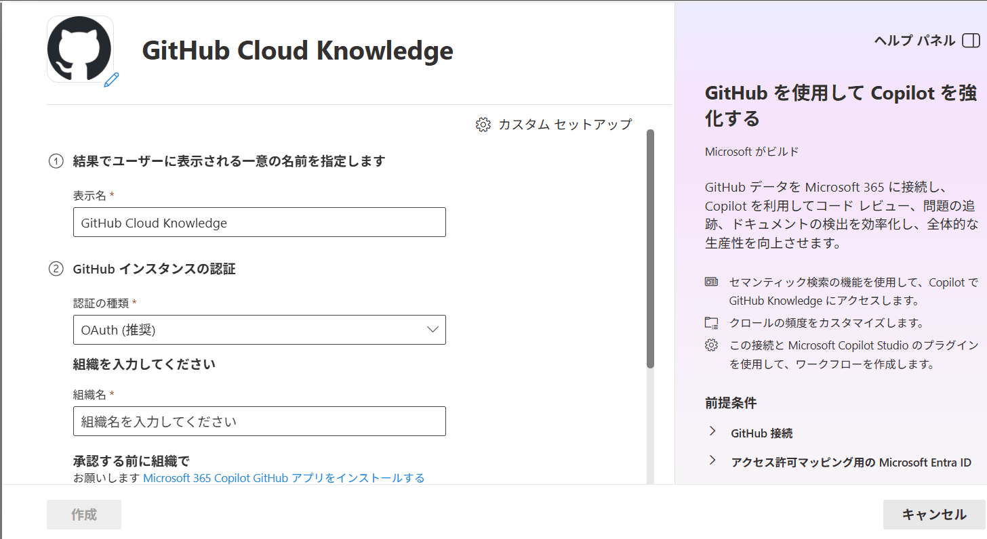Click the GitHub Cloud Knowledge title

298,51
